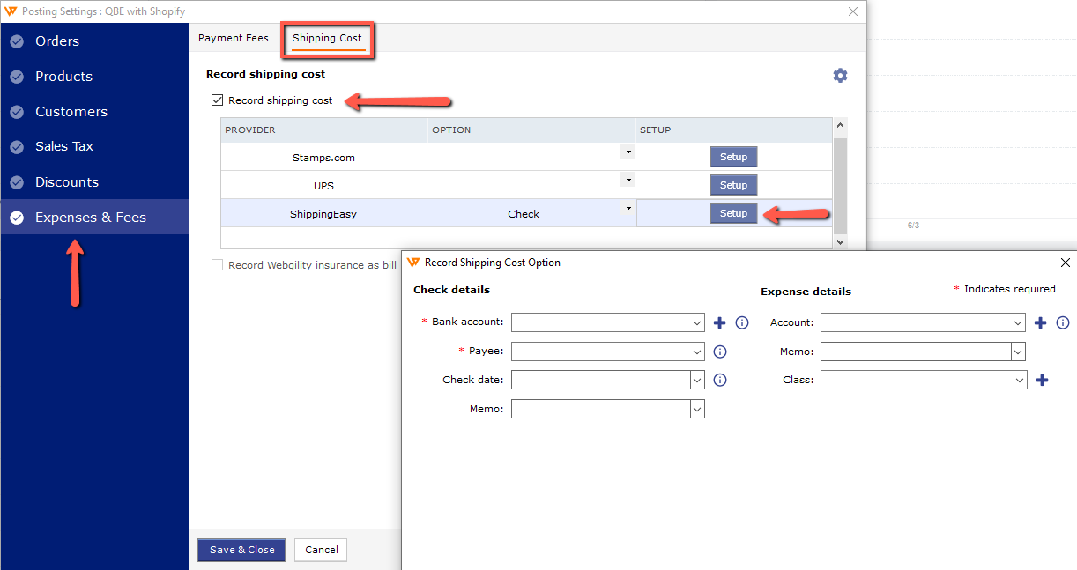This screenshot has width=1077, height=570.
Task: Expand the Bank account dropdown
Action: coord(697,322)
